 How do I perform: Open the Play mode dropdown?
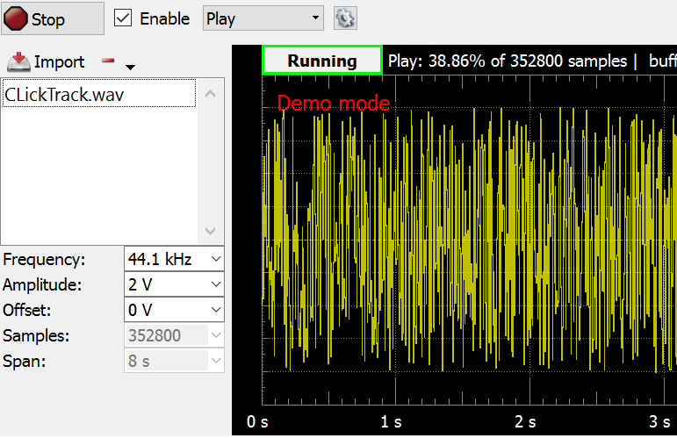coord(263,18)
